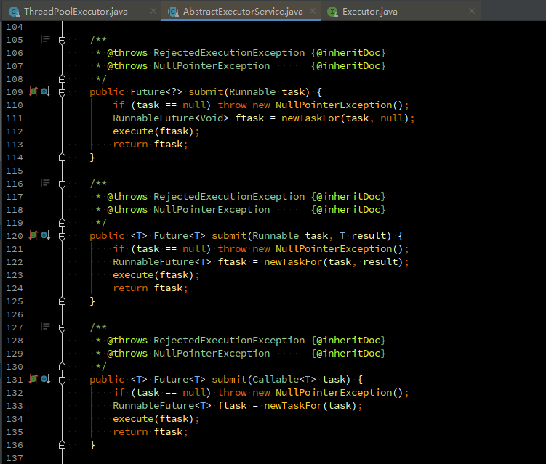Click 'submit' method name on line 120
This screenshot has width=546, height=464.
(229, 235)
